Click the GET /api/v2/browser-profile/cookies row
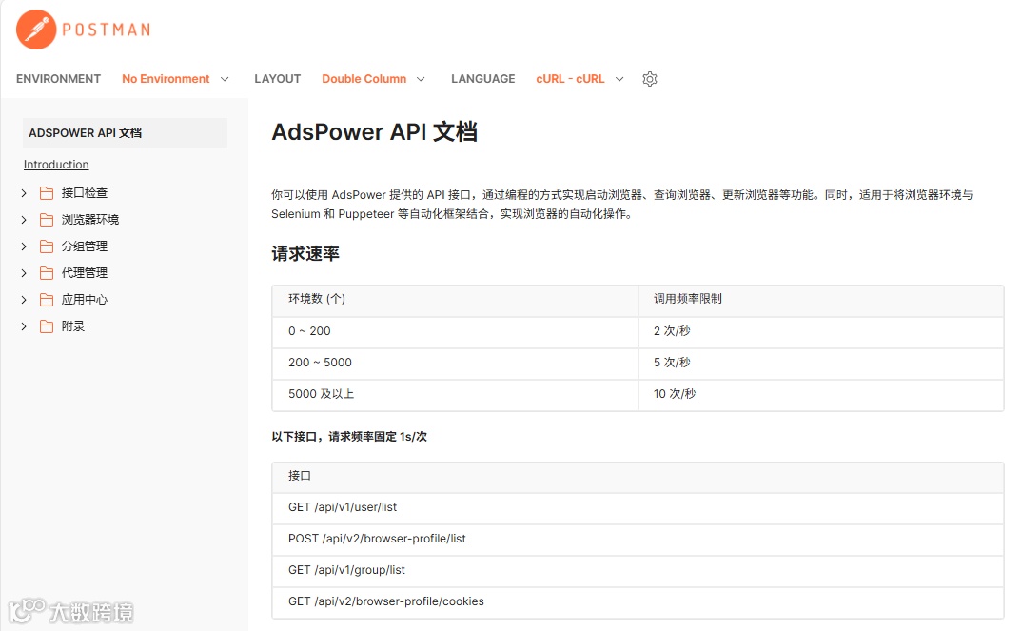This screenshot has height=631, width=1022. [x=639, y=602]
